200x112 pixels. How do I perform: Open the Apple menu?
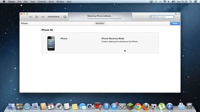pyautogui.click(x=4, y=2)
